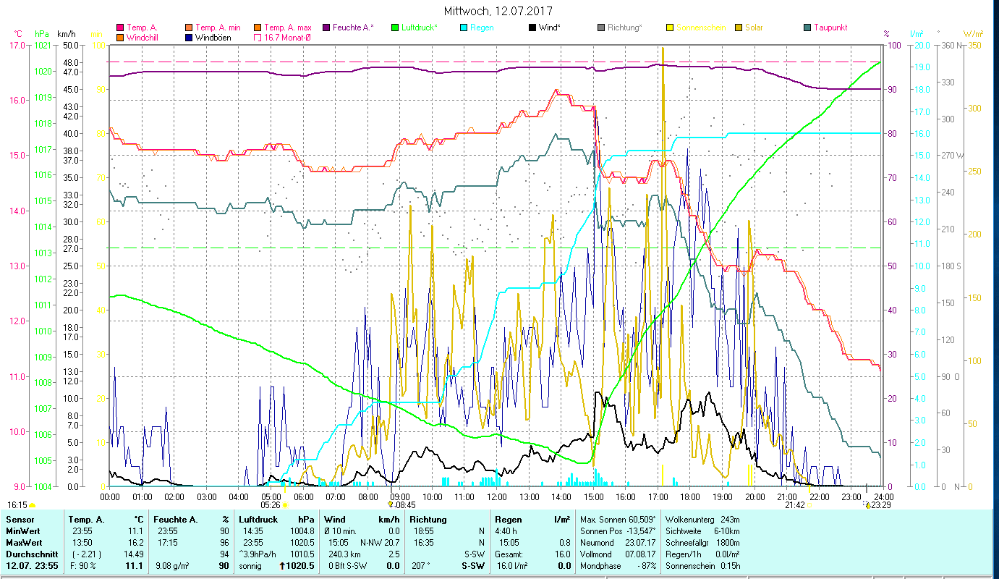This screenshot has height=579, width=999.
Task: Select the Feuchte A.* legend label
Action: point(353,28)
